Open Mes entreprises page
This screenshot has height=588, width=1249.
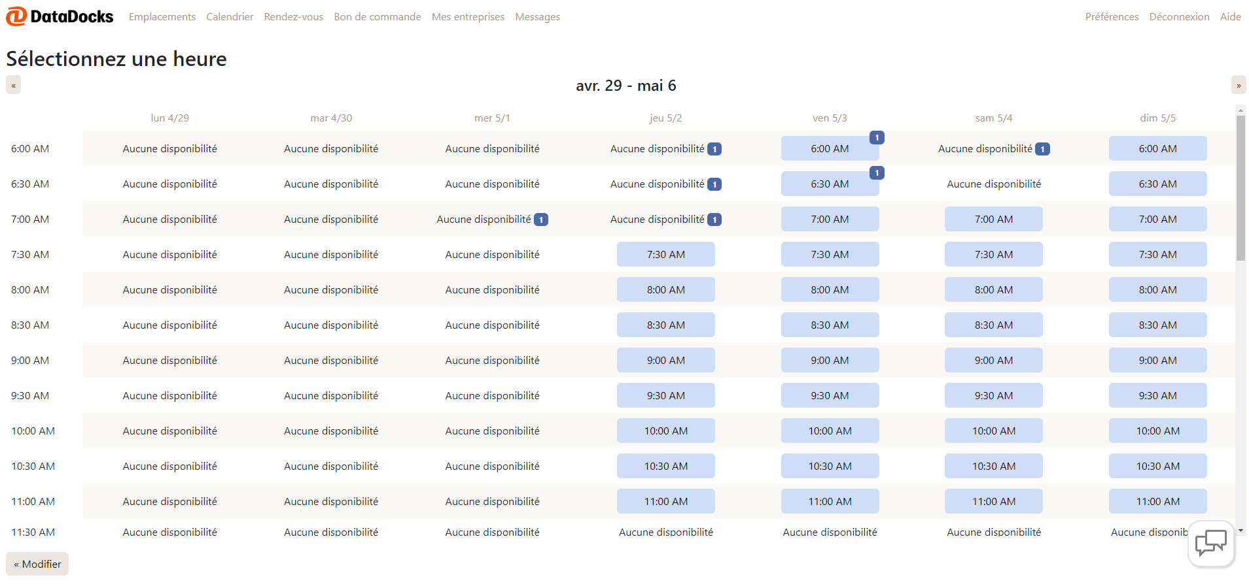coord(468,16)
